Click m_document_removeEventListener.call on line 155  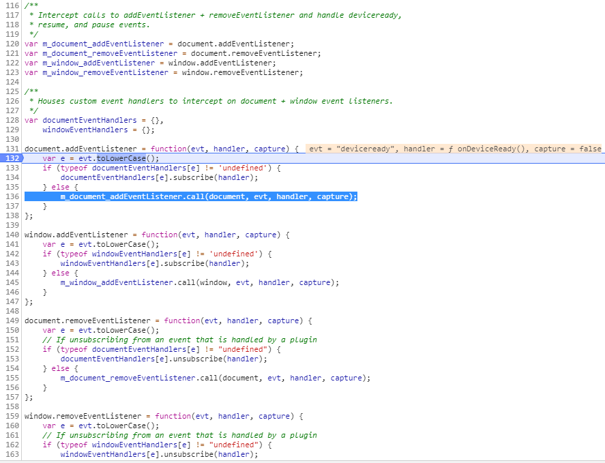click(x=139, y=378)
